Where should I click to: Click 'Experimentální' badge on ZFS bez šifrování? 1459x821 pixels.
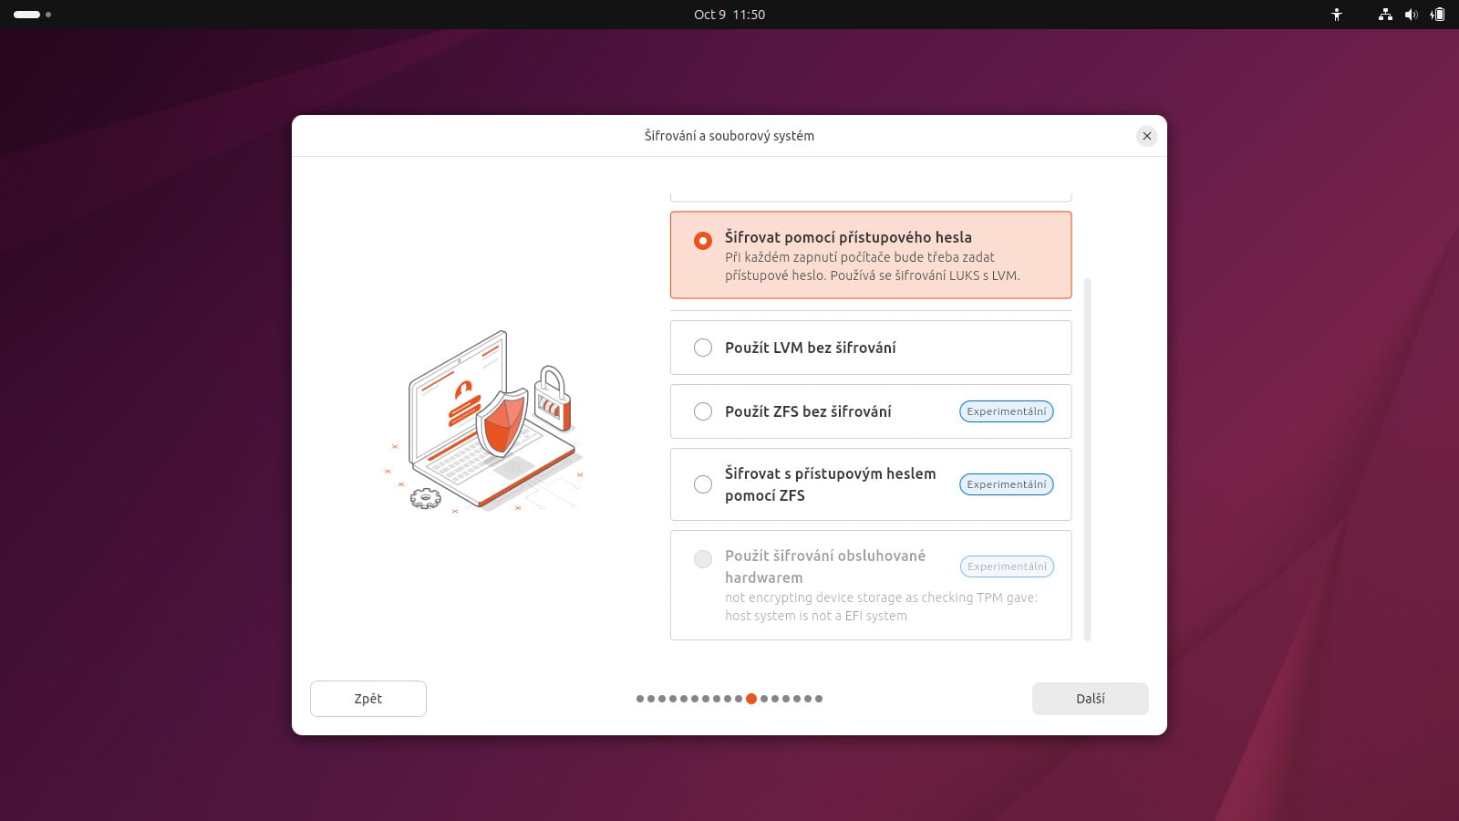(1007, 411)
